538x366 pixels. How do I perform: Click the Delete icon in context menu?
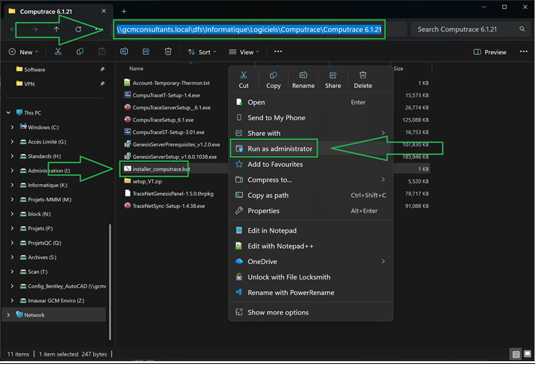click(363, 75)
